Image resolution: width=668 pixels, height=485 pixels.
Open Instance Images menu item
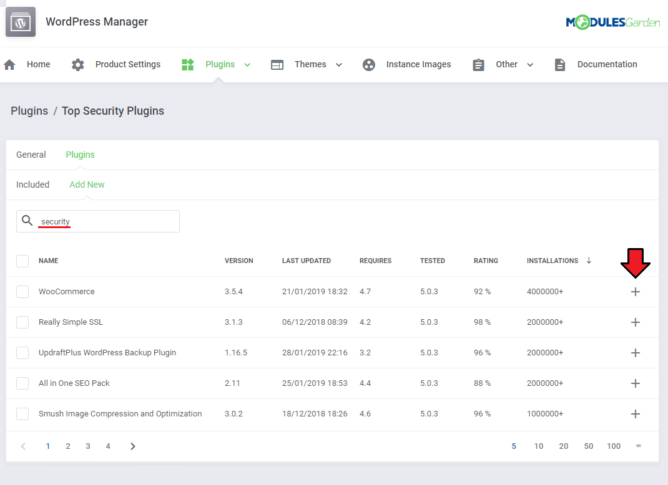click(x=418, y=64)
